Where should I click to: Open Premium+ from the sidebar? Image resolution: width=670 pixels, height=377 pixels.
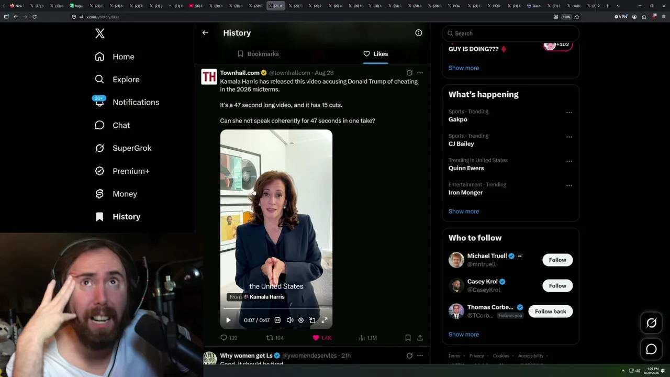pyautogui.click(x=122, y=171)
